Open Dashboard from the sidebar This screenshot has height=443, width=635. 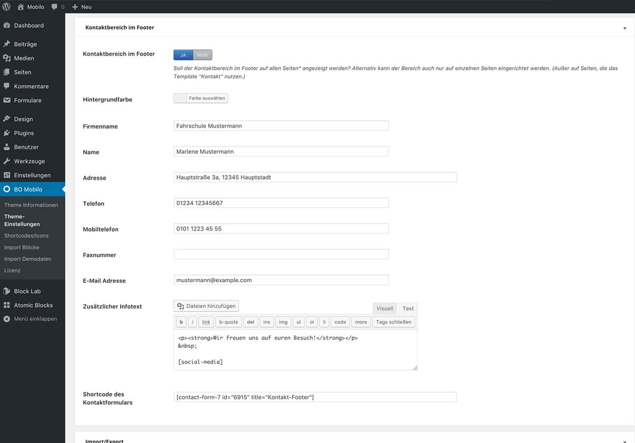click(29, 25)
